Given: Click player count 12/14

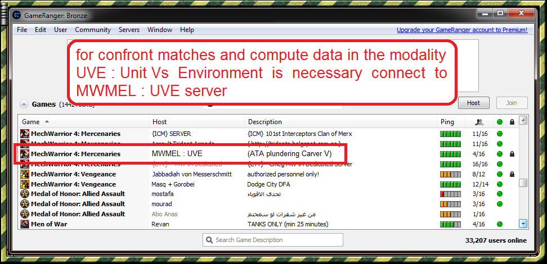Looking at the screenshot, I should (x=479, y=184).
